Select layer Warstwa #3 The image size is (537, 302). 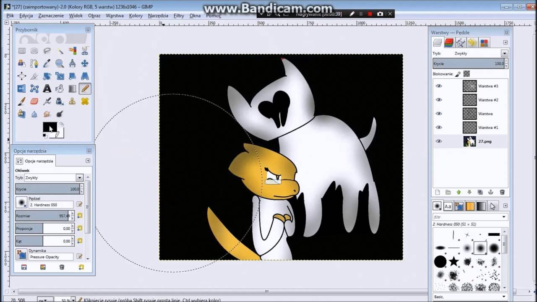[x=488, y=86]
